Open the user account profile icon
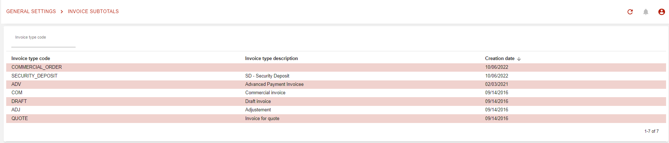Viewport: 669px width, 143px height. 661,12
